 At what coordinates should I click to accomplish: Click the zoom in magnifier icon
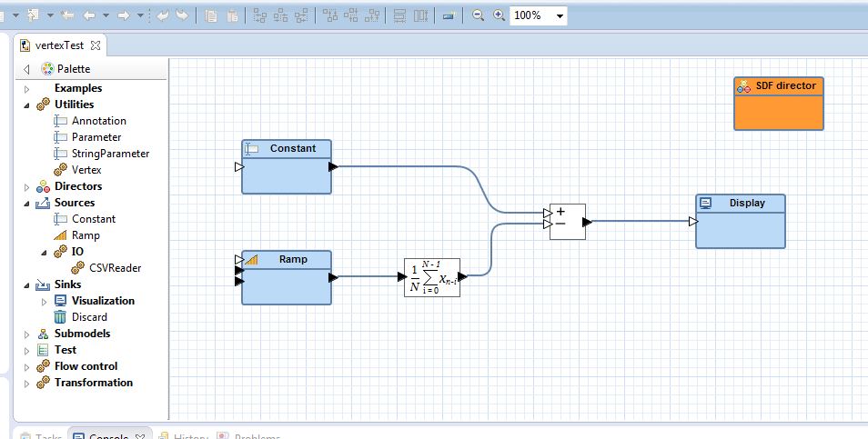point(499,15)
